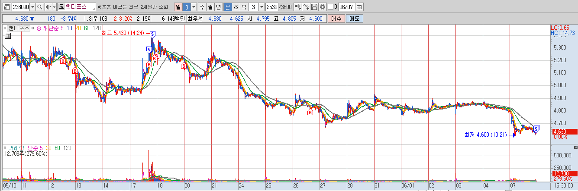Click the blue 매도 sell button
Viewport: 578px width, 191px height.
coord(355,19)
